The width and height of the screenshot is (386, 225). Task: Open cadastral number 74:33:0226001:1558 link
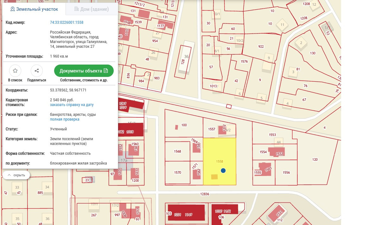(x=66, y=22)
